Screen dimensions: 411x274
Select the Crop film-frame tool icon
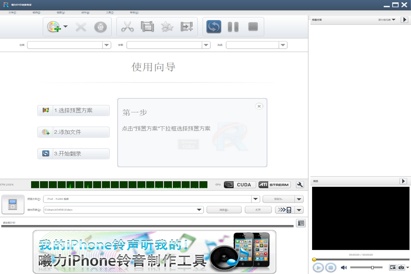pyautogui.click(x=147, y=27)
